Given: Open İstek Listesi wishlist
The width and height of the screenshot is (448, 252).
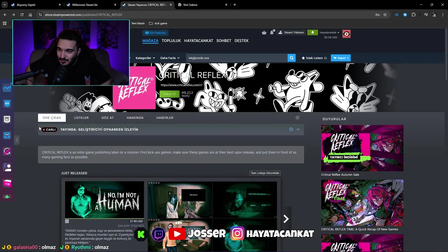Looking at the screenshot, I should (x=314, y=58).
